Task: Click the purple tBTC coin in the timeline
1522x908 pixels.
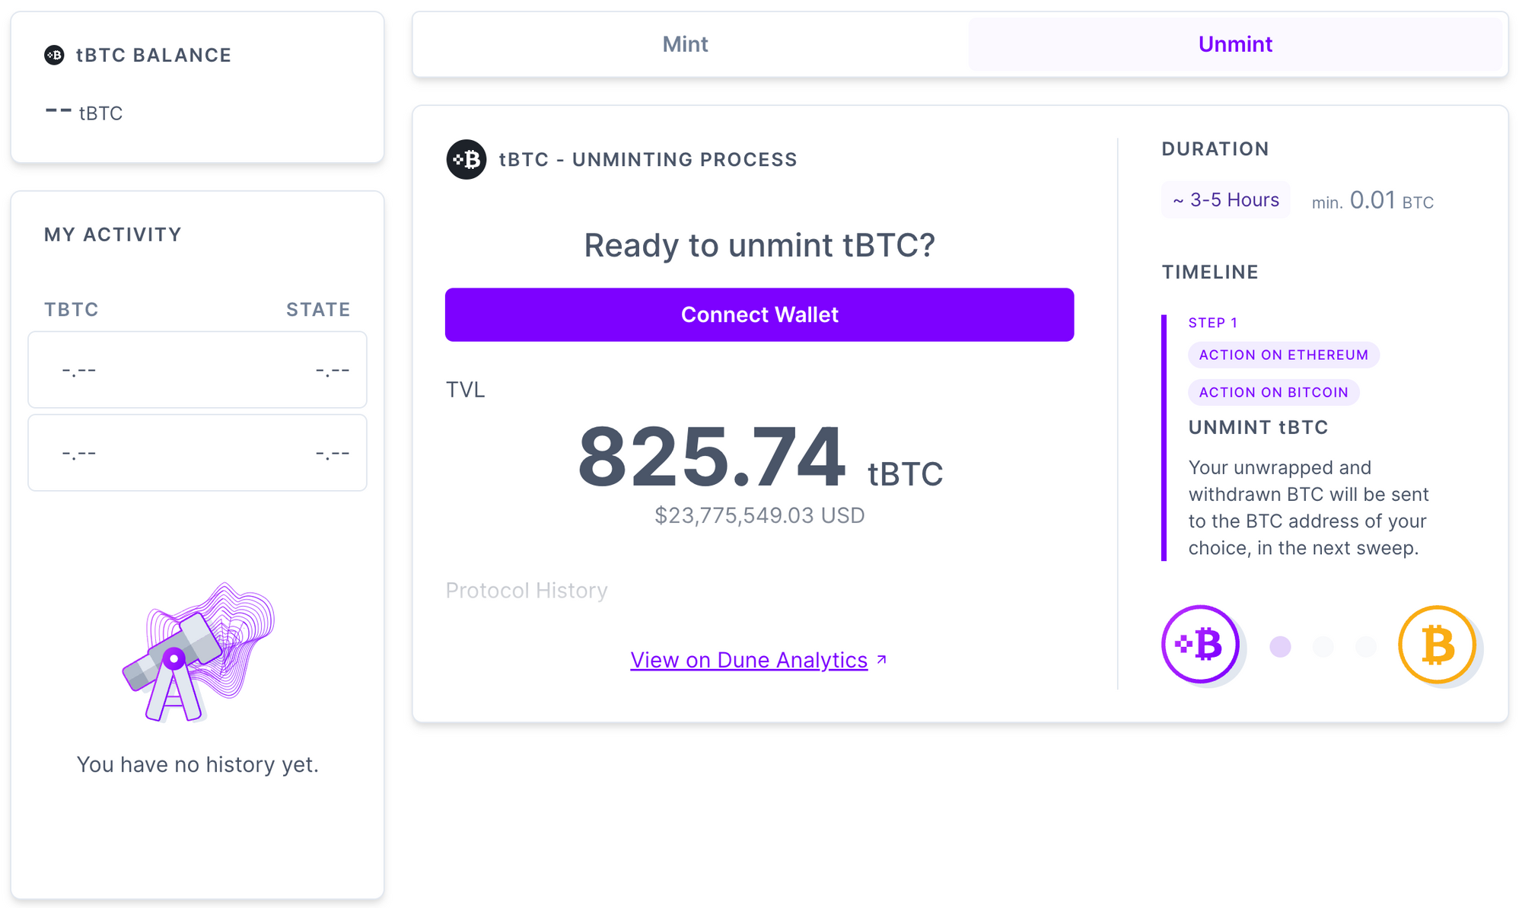Action: click(1200, 645)
